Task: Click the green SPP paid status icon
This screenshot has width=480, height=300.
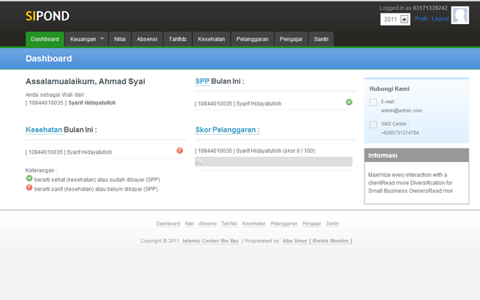Action: tap(349, 102)
